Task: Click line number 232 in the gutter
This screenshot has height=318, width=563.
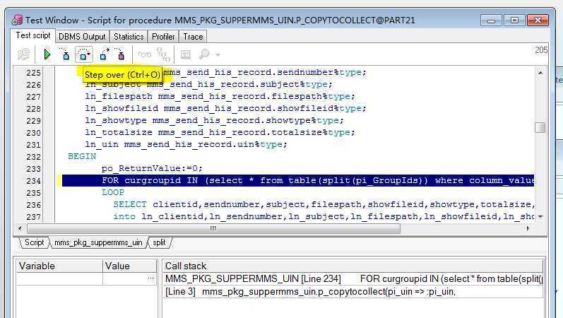Action: pos(33,157)
